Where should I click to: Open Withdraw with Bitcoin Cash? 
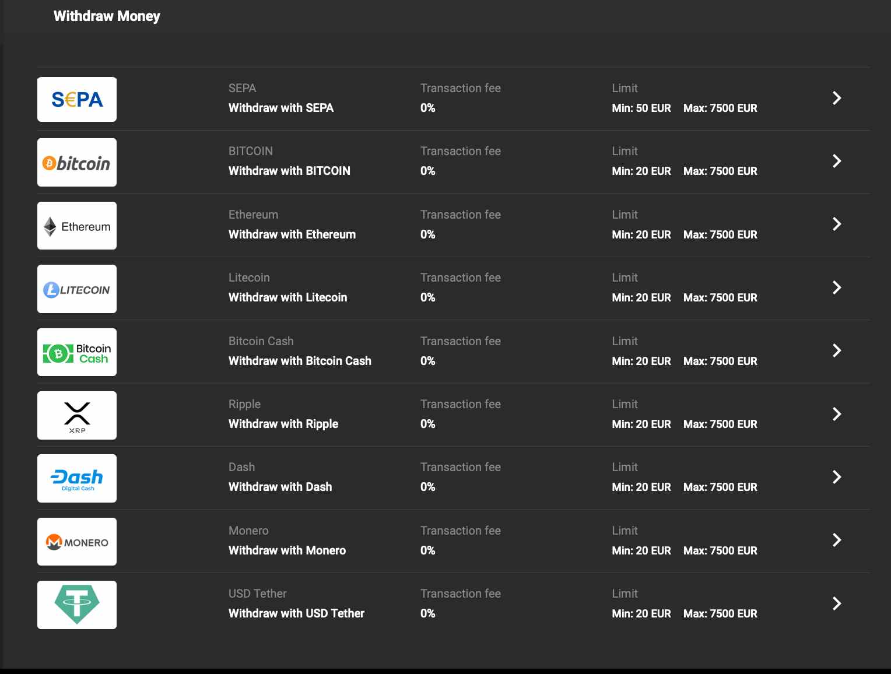300,361
